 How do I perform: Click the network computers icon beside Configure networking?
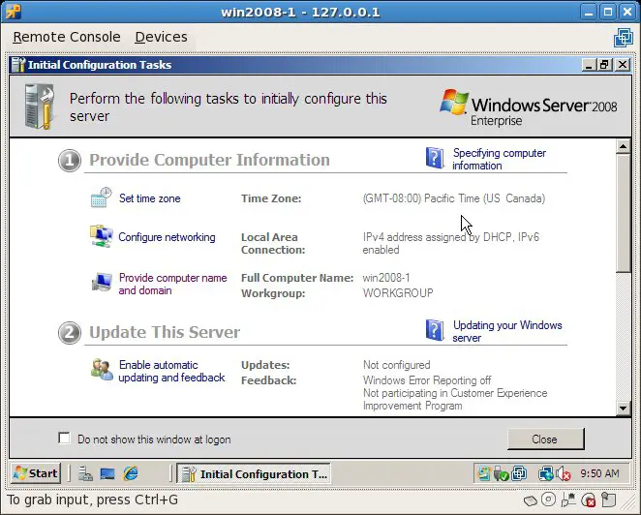(102, 236)
